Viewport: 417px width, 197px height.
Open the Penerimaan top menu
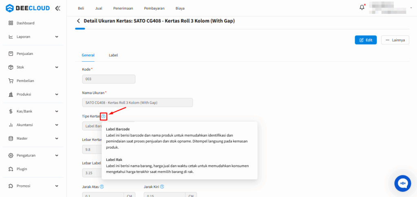tap(123, 8)
